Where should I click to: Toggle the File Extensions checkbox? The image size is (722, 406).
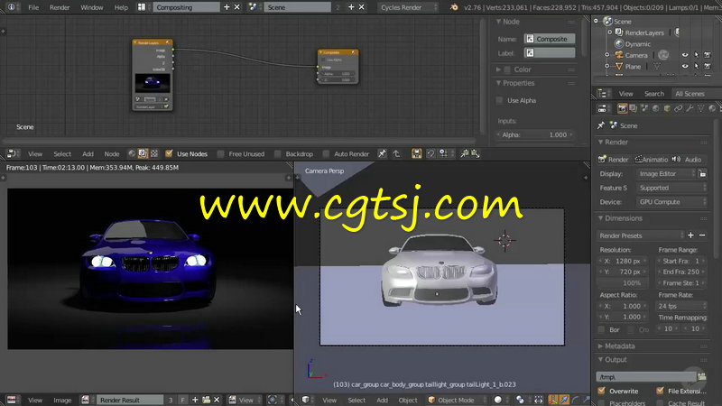click(x=660, y=391)
